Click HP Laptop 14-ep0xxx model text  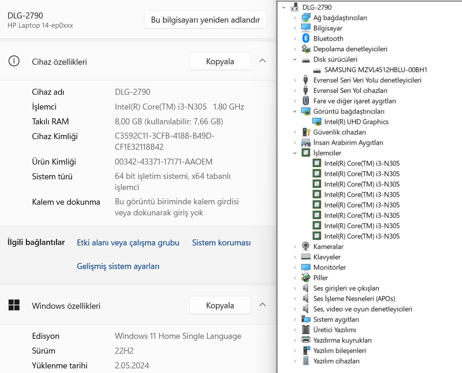(x=40, y=25)
